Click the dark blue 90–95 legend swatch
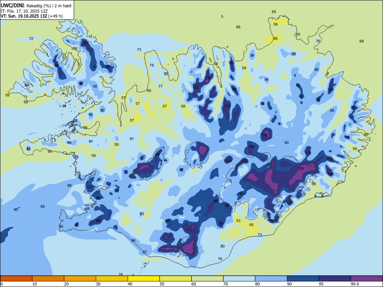Image resolution: width=383 pixels, height=287 pixels. tap(303, 279)
